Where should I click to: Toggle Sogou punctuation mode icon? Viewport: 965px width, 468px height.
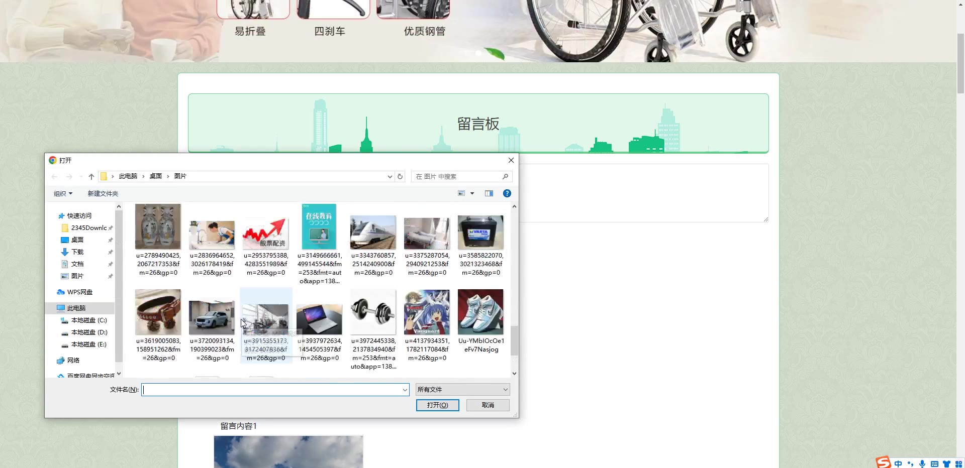[x=910, y=464]
